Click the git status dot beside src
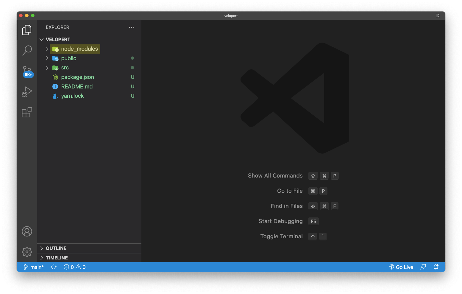The image size is (462, 294). [x=132, y=68]
